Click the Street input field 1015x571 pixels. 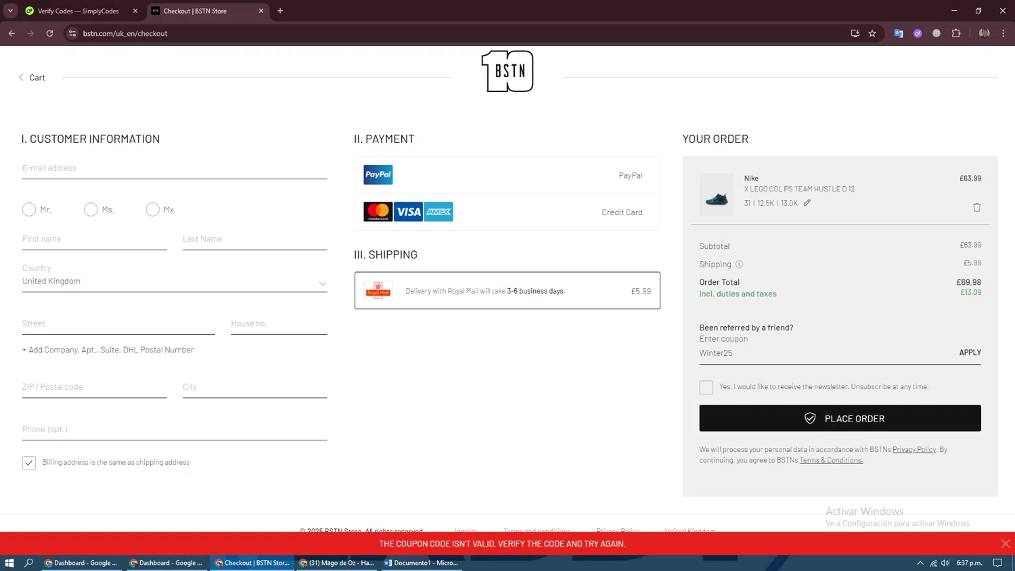coord(118,323)
